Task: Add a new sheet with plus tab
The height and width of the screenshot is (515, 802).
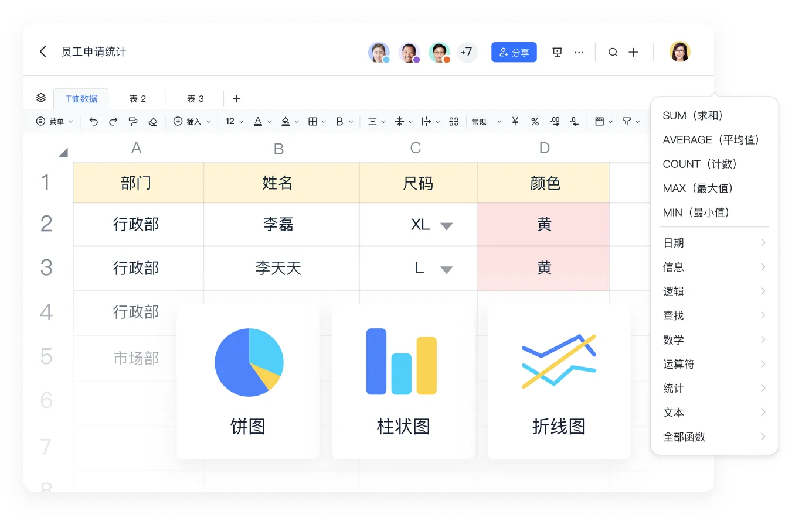Action: pyautogui.click(x=236, y=99)
